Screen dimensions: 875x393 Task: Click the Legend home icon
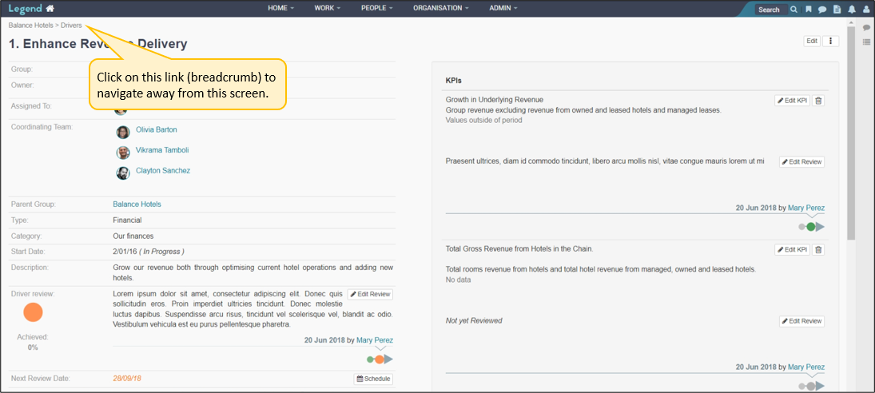tap(50, 8)
